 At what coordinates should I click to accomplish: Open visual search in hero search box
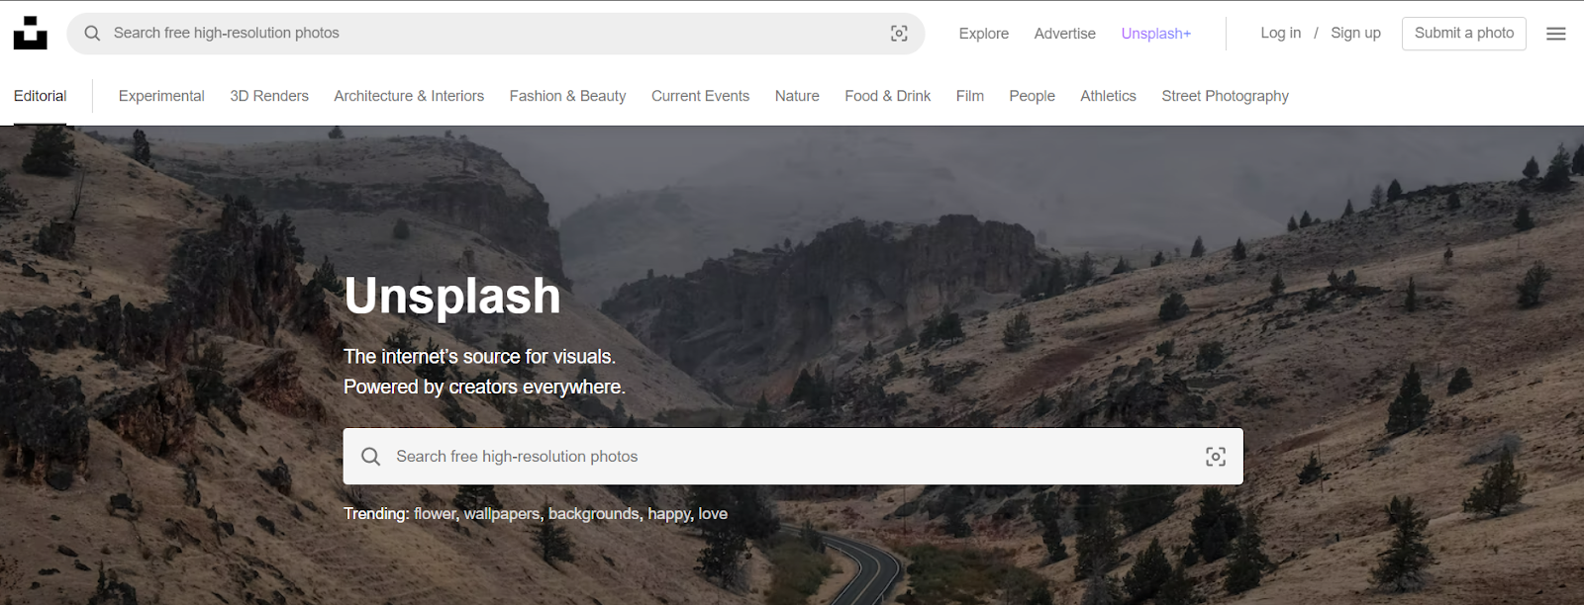(x=1216, y=457)
